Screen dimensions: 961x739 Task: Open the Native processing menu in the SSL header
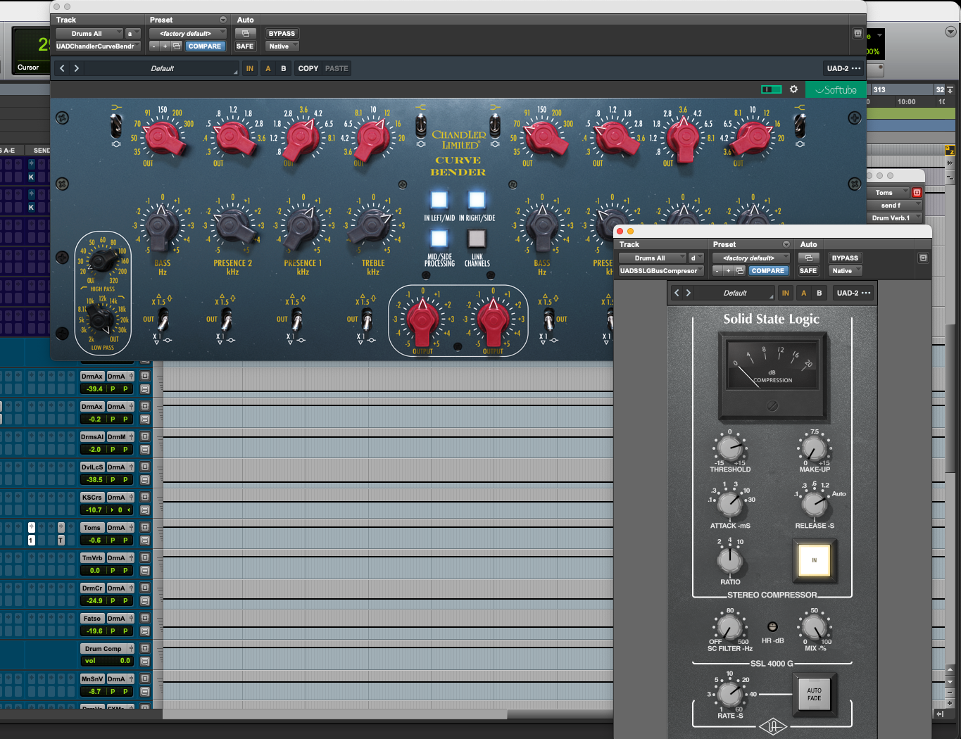[844, 270]
